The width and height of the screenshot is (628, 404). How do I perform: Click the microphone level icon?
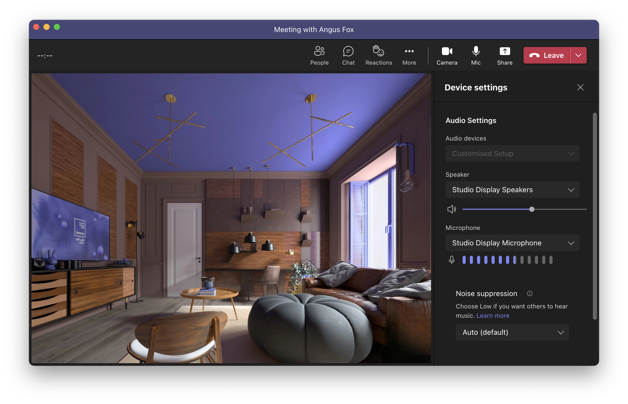(451, 260)
